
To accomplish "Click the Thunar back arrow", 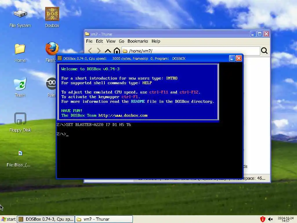I will click(90, 51).
